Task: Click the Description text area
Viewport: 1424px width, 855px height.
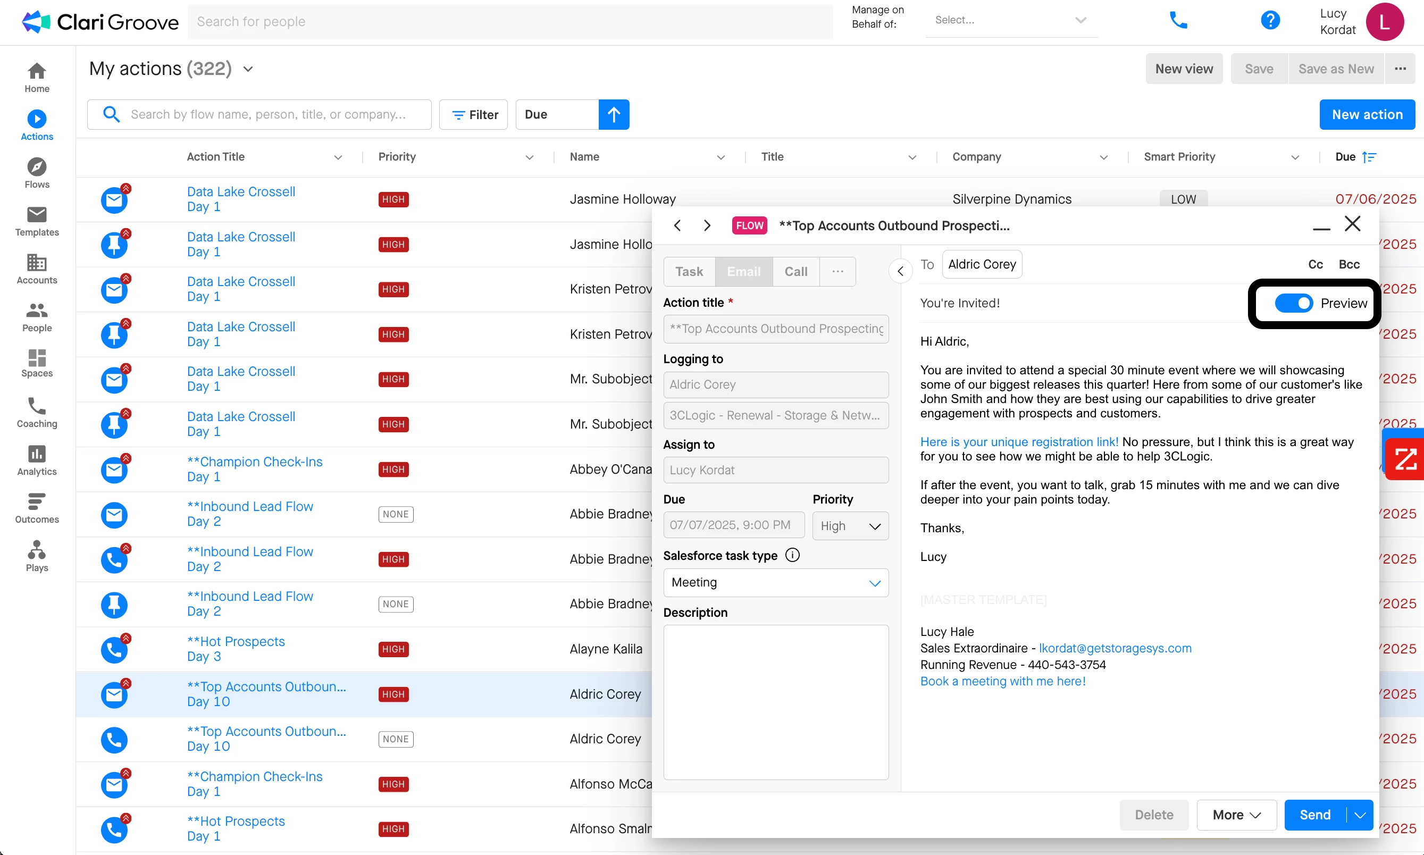Action: [775, 702]
